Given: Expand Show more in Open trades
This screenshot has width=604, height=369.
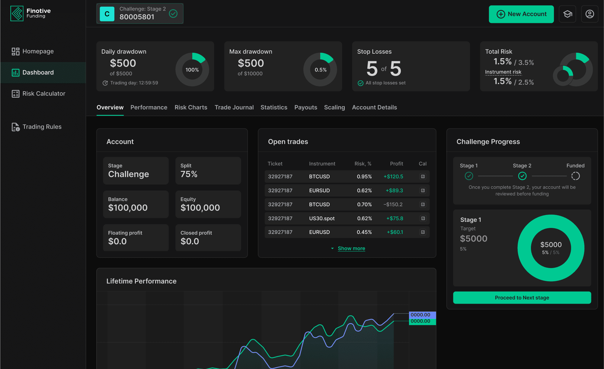Looking at the screenshot, I should pos(351,248).
